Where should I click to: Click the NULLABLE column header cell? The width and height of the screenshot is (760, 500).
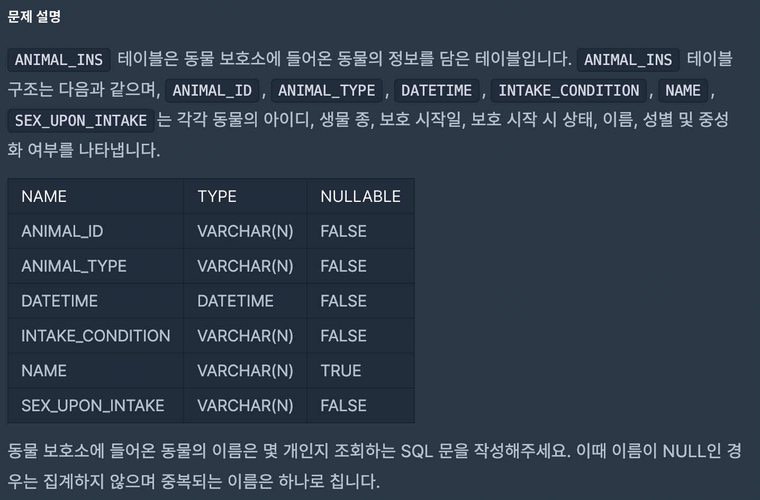(360, 196)
